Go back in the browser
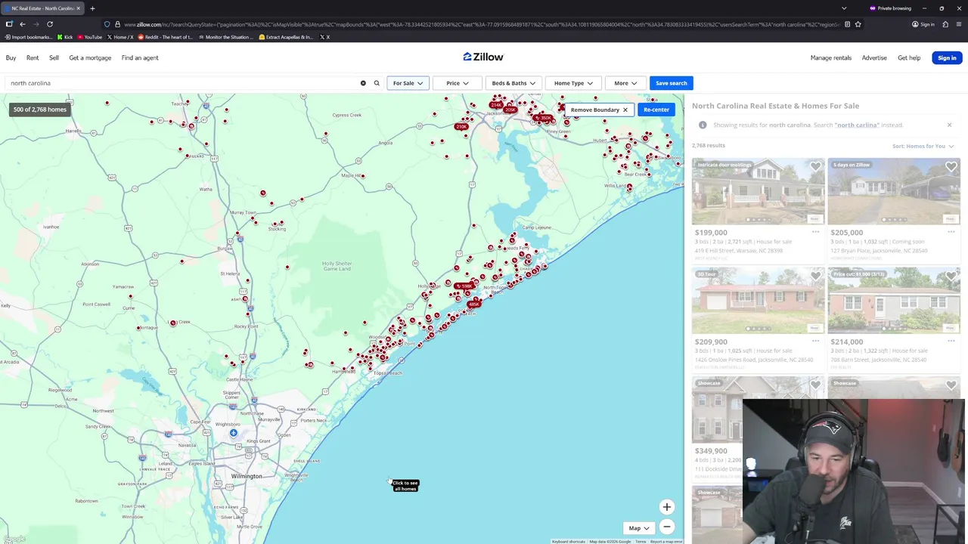This screenshot has height=544, width=968. (23, 24)
